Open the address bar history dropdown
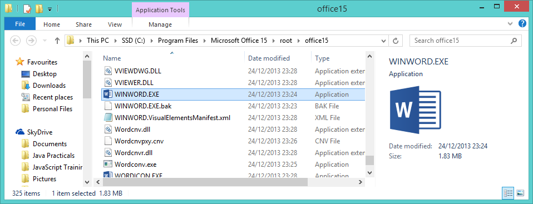This screenshot has width=533, height=204. click(383, 41)
